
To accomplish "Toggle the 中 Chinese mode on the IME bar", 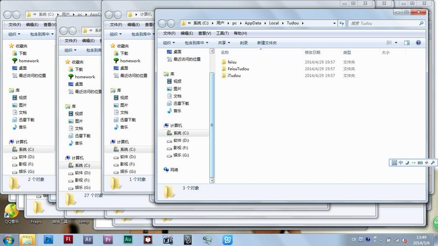I will click(x=401, y=162).
